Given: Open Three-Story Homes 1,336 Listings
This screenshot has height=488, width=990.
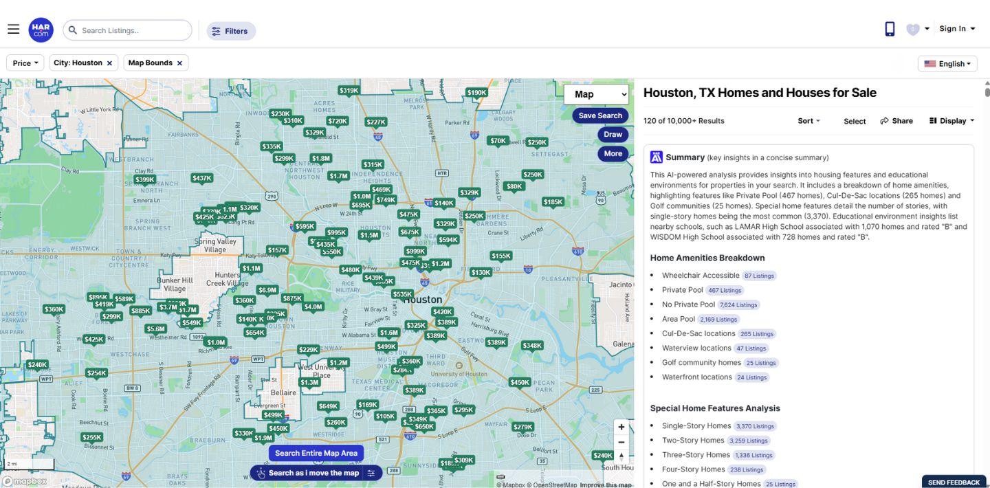Looking at the screenshot, I should pos(754,455).
